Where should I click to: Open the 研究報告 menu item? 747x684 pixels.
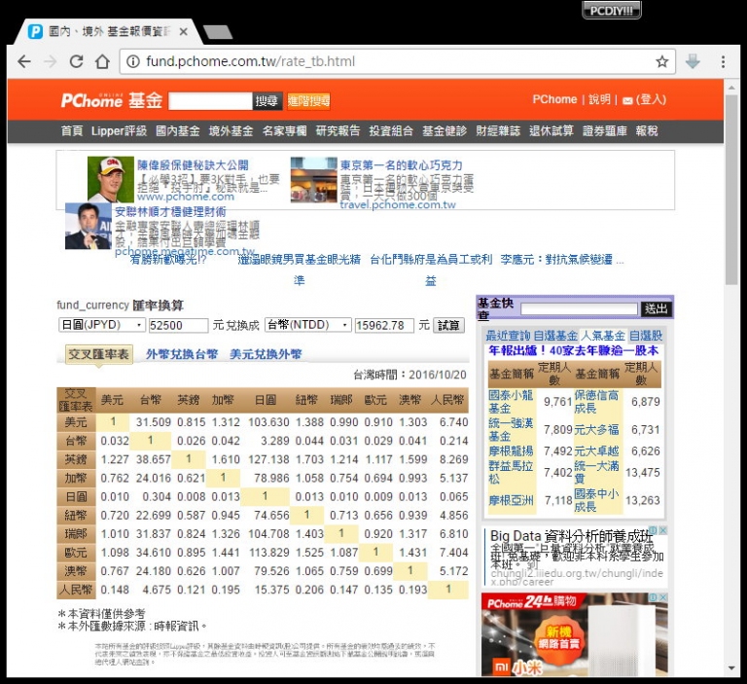338,131
